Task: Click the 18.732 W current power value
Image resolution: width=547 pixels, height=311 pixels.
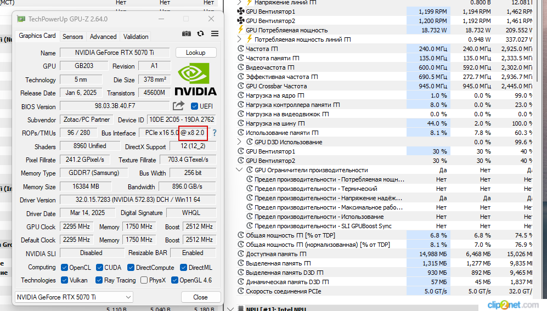Action: (x=434, y=30)
